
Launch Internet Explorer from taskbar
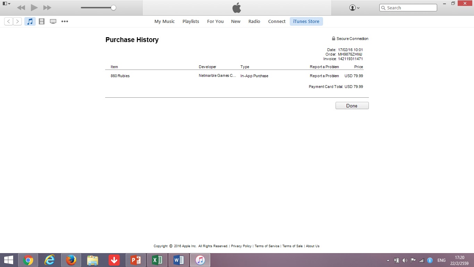[50, 260]
